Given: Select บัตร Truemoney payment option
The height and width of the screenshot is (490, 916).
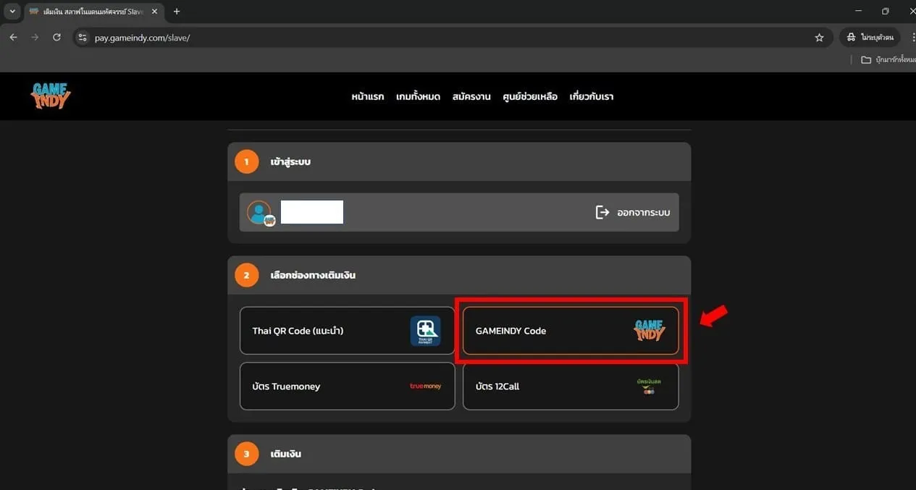Looking at the screenshot, I should [x=348, y=386].
